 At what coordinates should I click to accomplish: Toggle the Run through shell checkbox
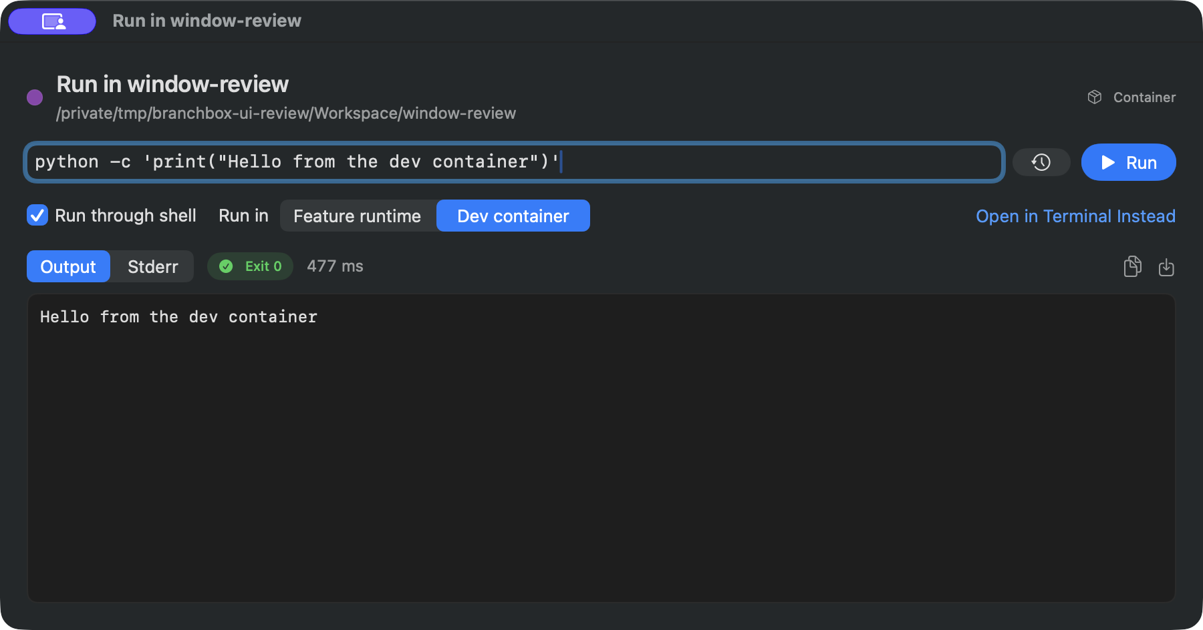click(x=37, y=216)
